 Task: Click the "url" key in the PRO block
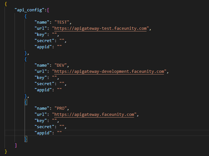pos(41,115)
